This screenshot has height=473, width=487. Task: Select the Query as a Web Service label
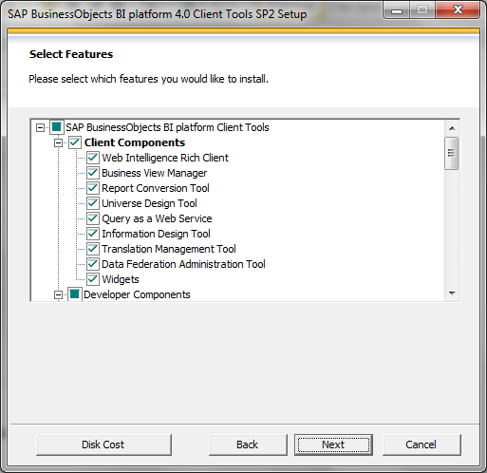point(157,218)
